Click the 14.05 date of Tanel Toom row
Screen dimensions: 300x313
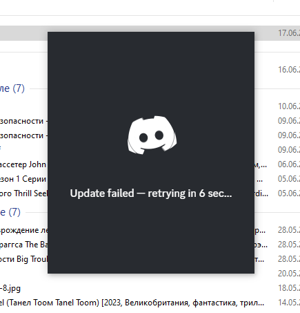coord(289,303)
